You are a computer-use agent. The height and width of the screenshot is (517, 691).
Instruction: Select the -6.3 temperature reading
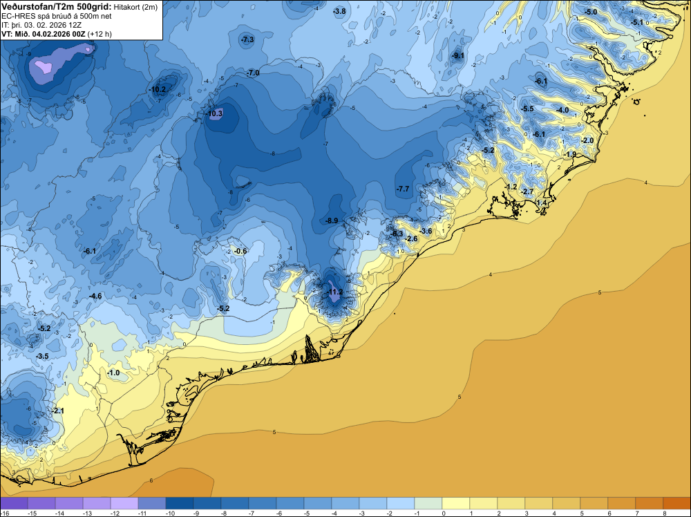397,234
